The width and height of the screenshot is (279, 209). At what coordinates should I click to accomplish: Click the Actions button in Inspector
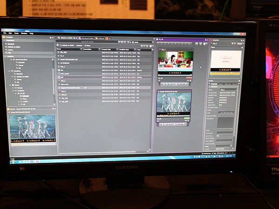click(240, 43)
